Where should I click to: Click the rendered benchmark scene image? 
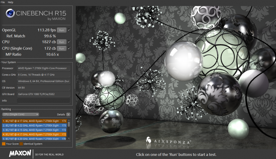176,77
